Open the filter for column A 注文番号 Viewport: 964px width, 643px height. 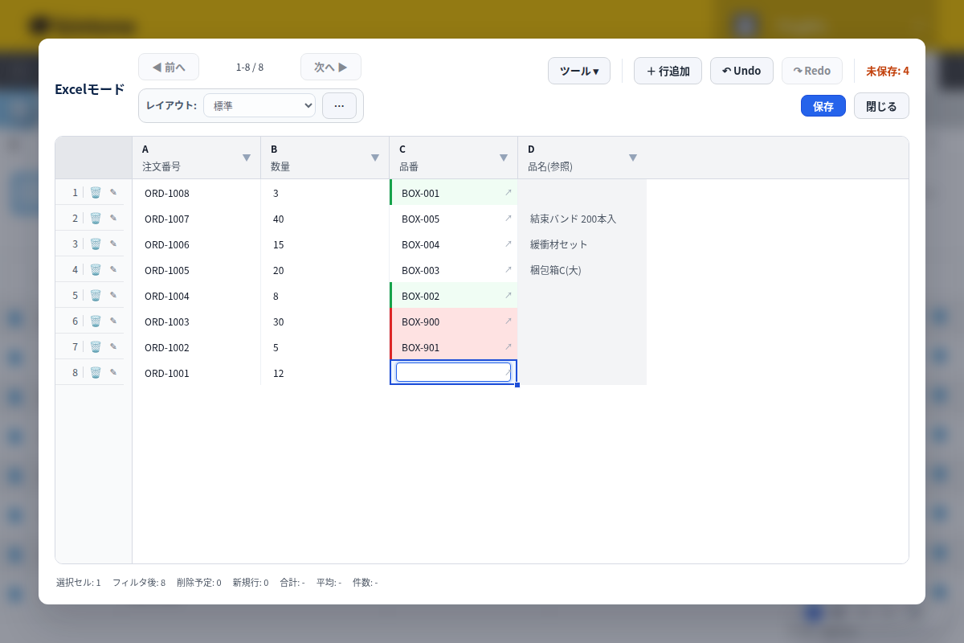pos(247,158)
